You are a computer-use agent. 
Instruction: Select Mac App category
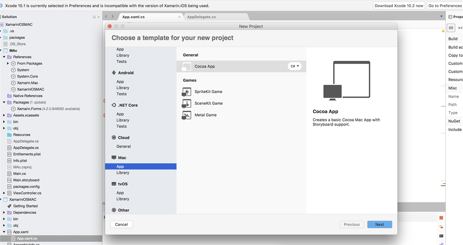141,166
